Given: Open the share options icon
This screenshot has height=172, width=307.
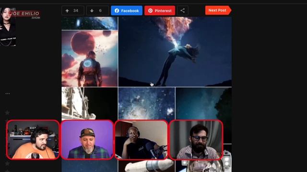Looking at the screenshot, I should tap(183, 11).
